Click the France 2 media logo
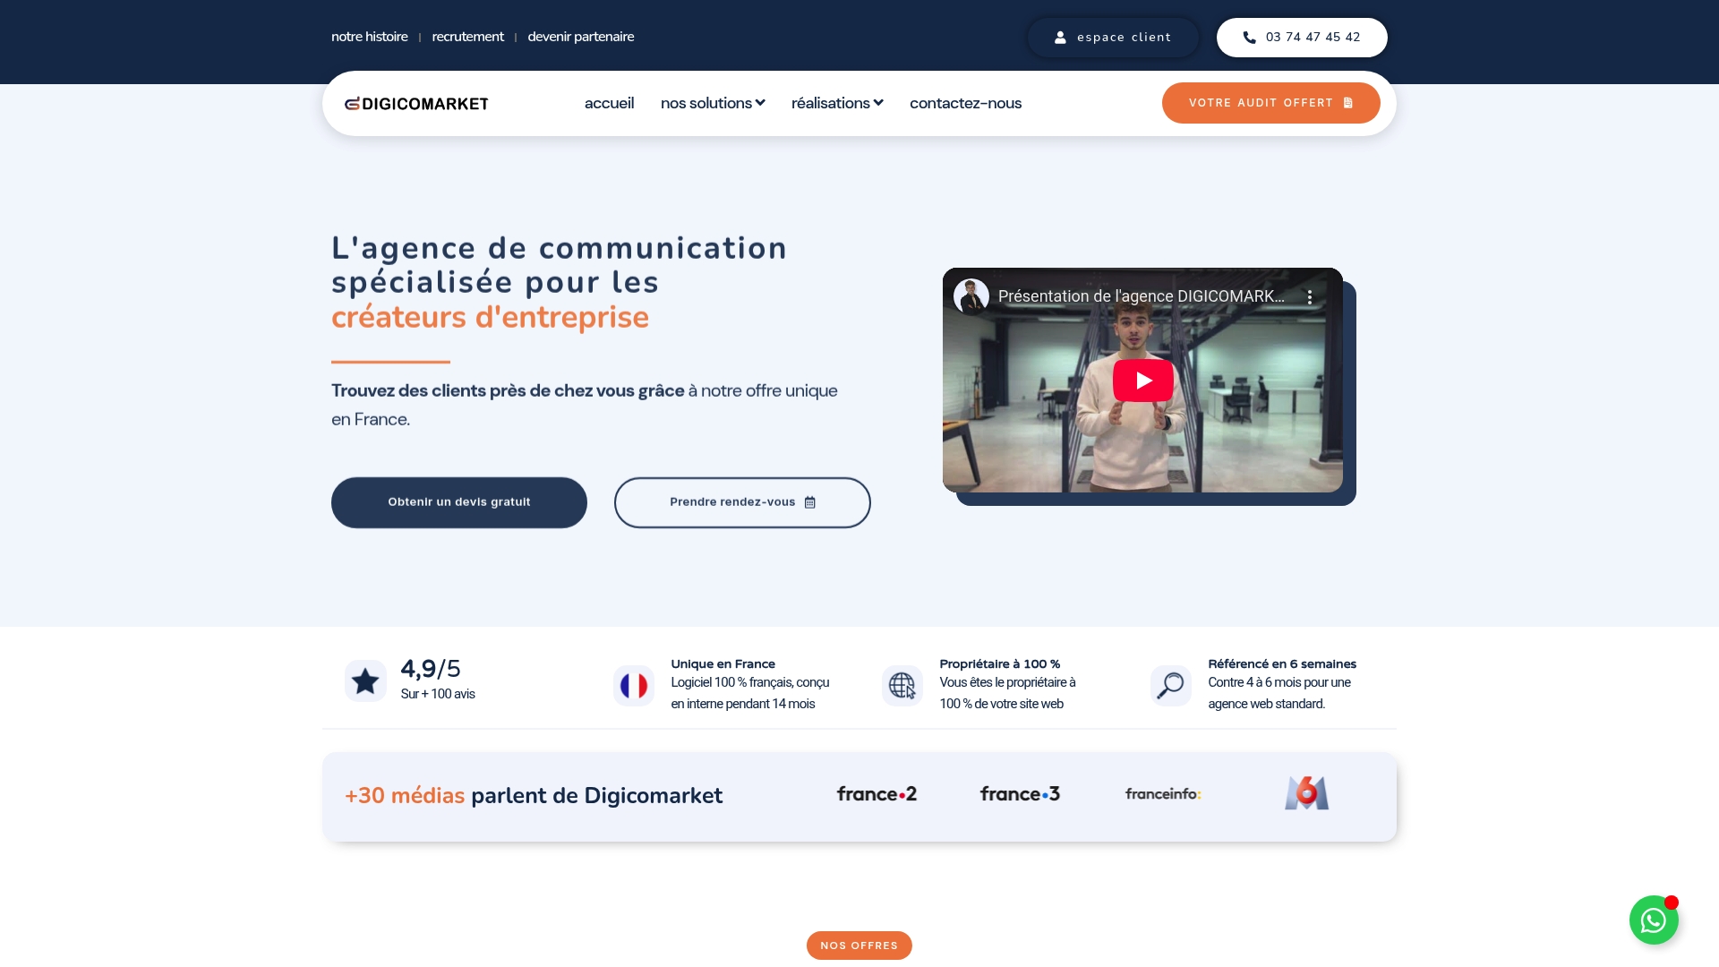This screenshot has height=967, width=1719. (x=876, y=794)
